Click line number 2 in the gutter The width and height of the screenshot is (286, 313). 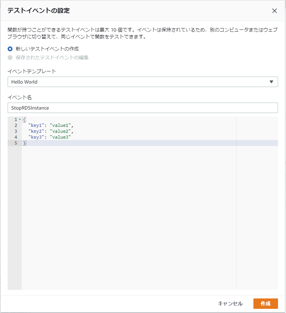(x=15, y=125)
